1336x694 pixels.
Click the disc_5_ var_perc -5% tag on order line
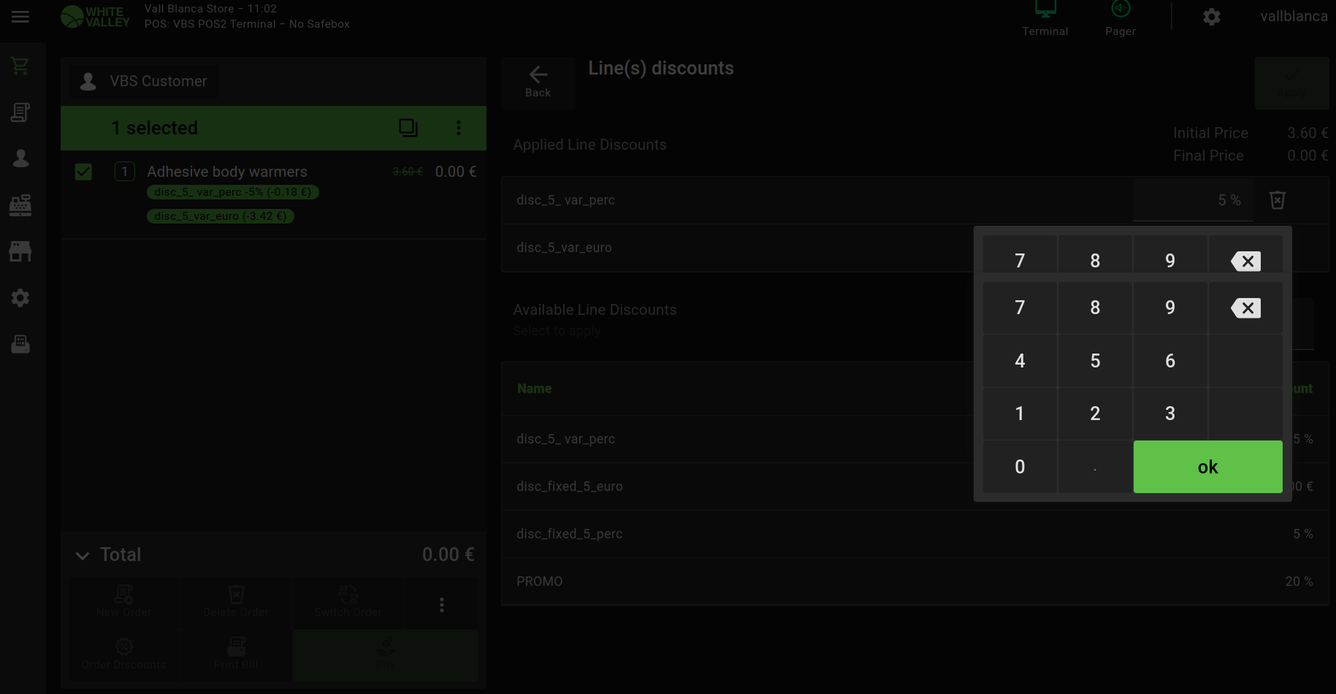coord(233,192)
